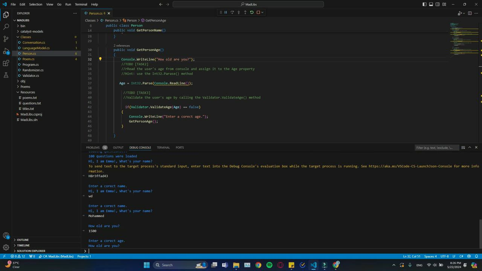Expand the Poems folder in Explorer
The image size is (482, 271).
pos(25,87)
